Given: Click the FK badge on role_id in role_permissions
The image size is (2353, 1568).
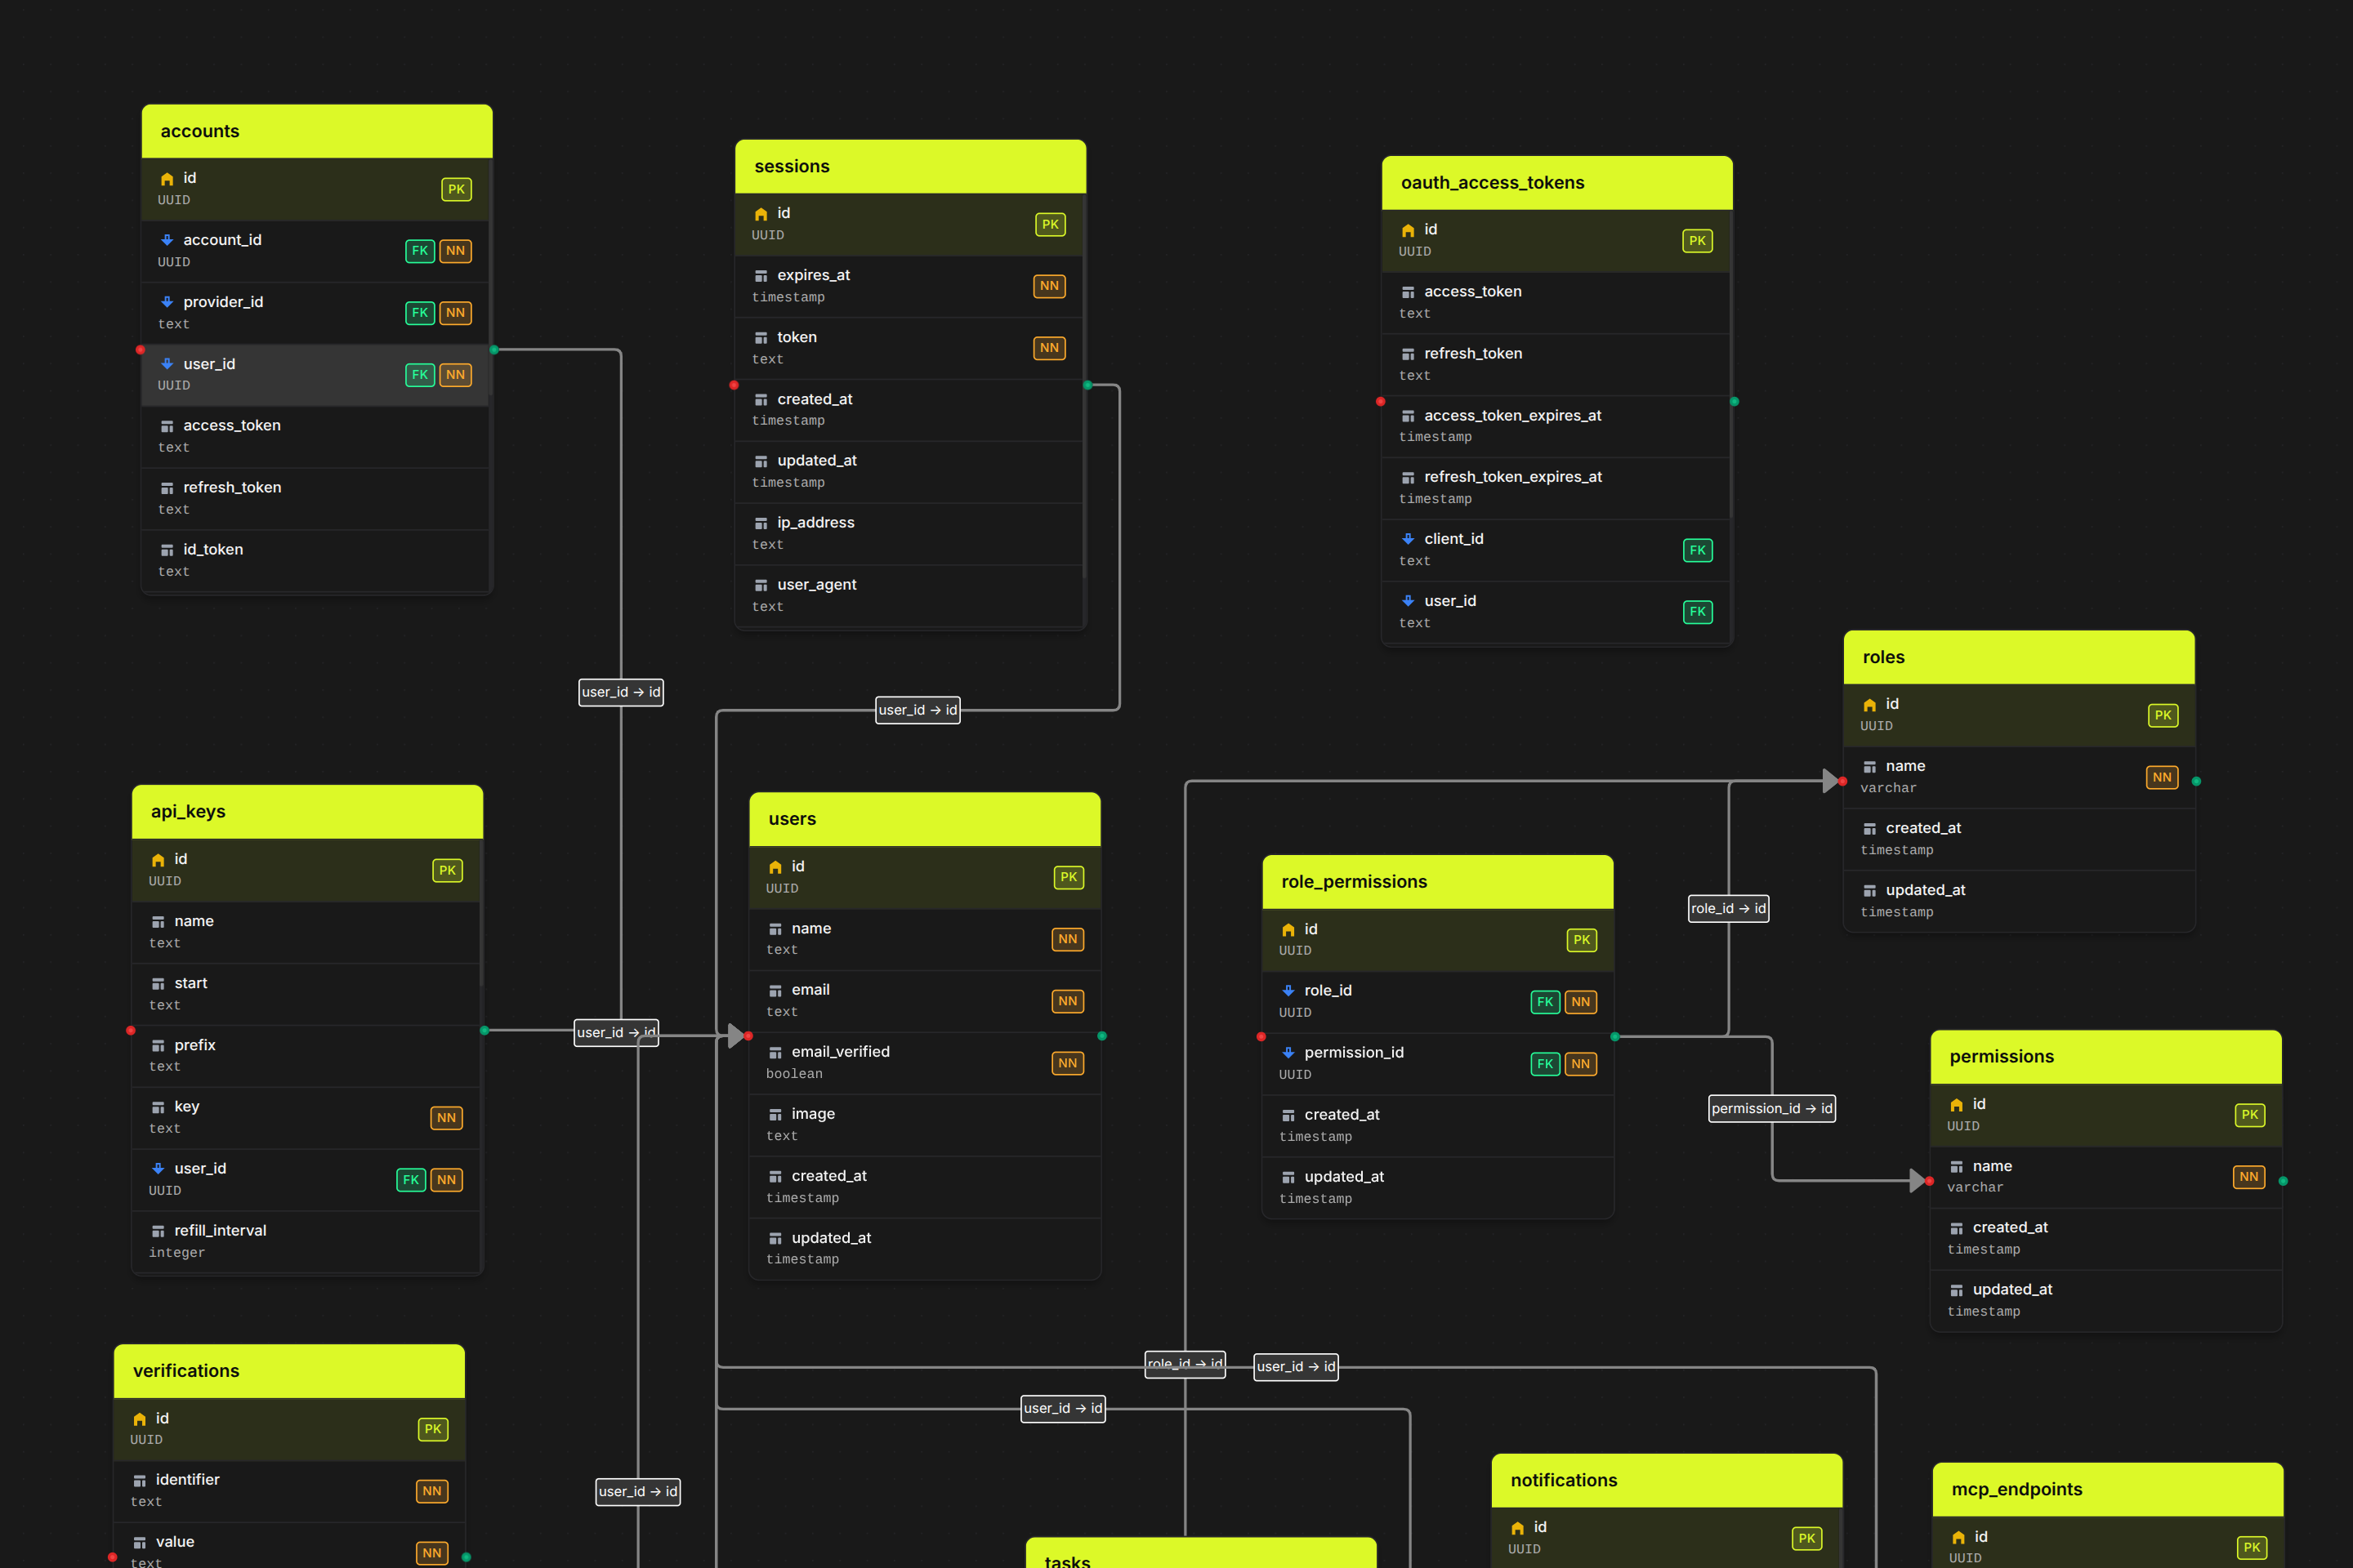Looking at the screenshot, I should (1545, 1001).
